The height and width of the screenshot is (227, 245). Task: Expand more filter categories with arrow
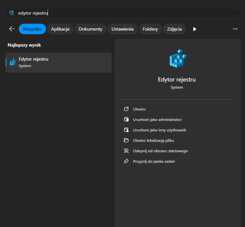[195, 29]
